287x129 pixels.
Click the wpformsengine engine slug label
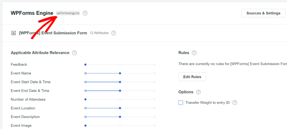pyautogui.click(x=68, y=13)
